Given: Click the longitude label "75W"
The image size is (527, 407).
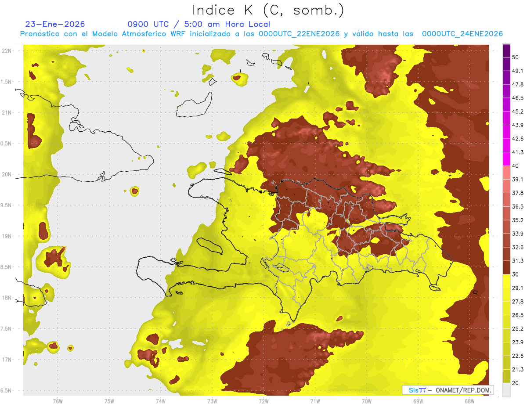Looking at the screenshot, I should click(109, 401).
